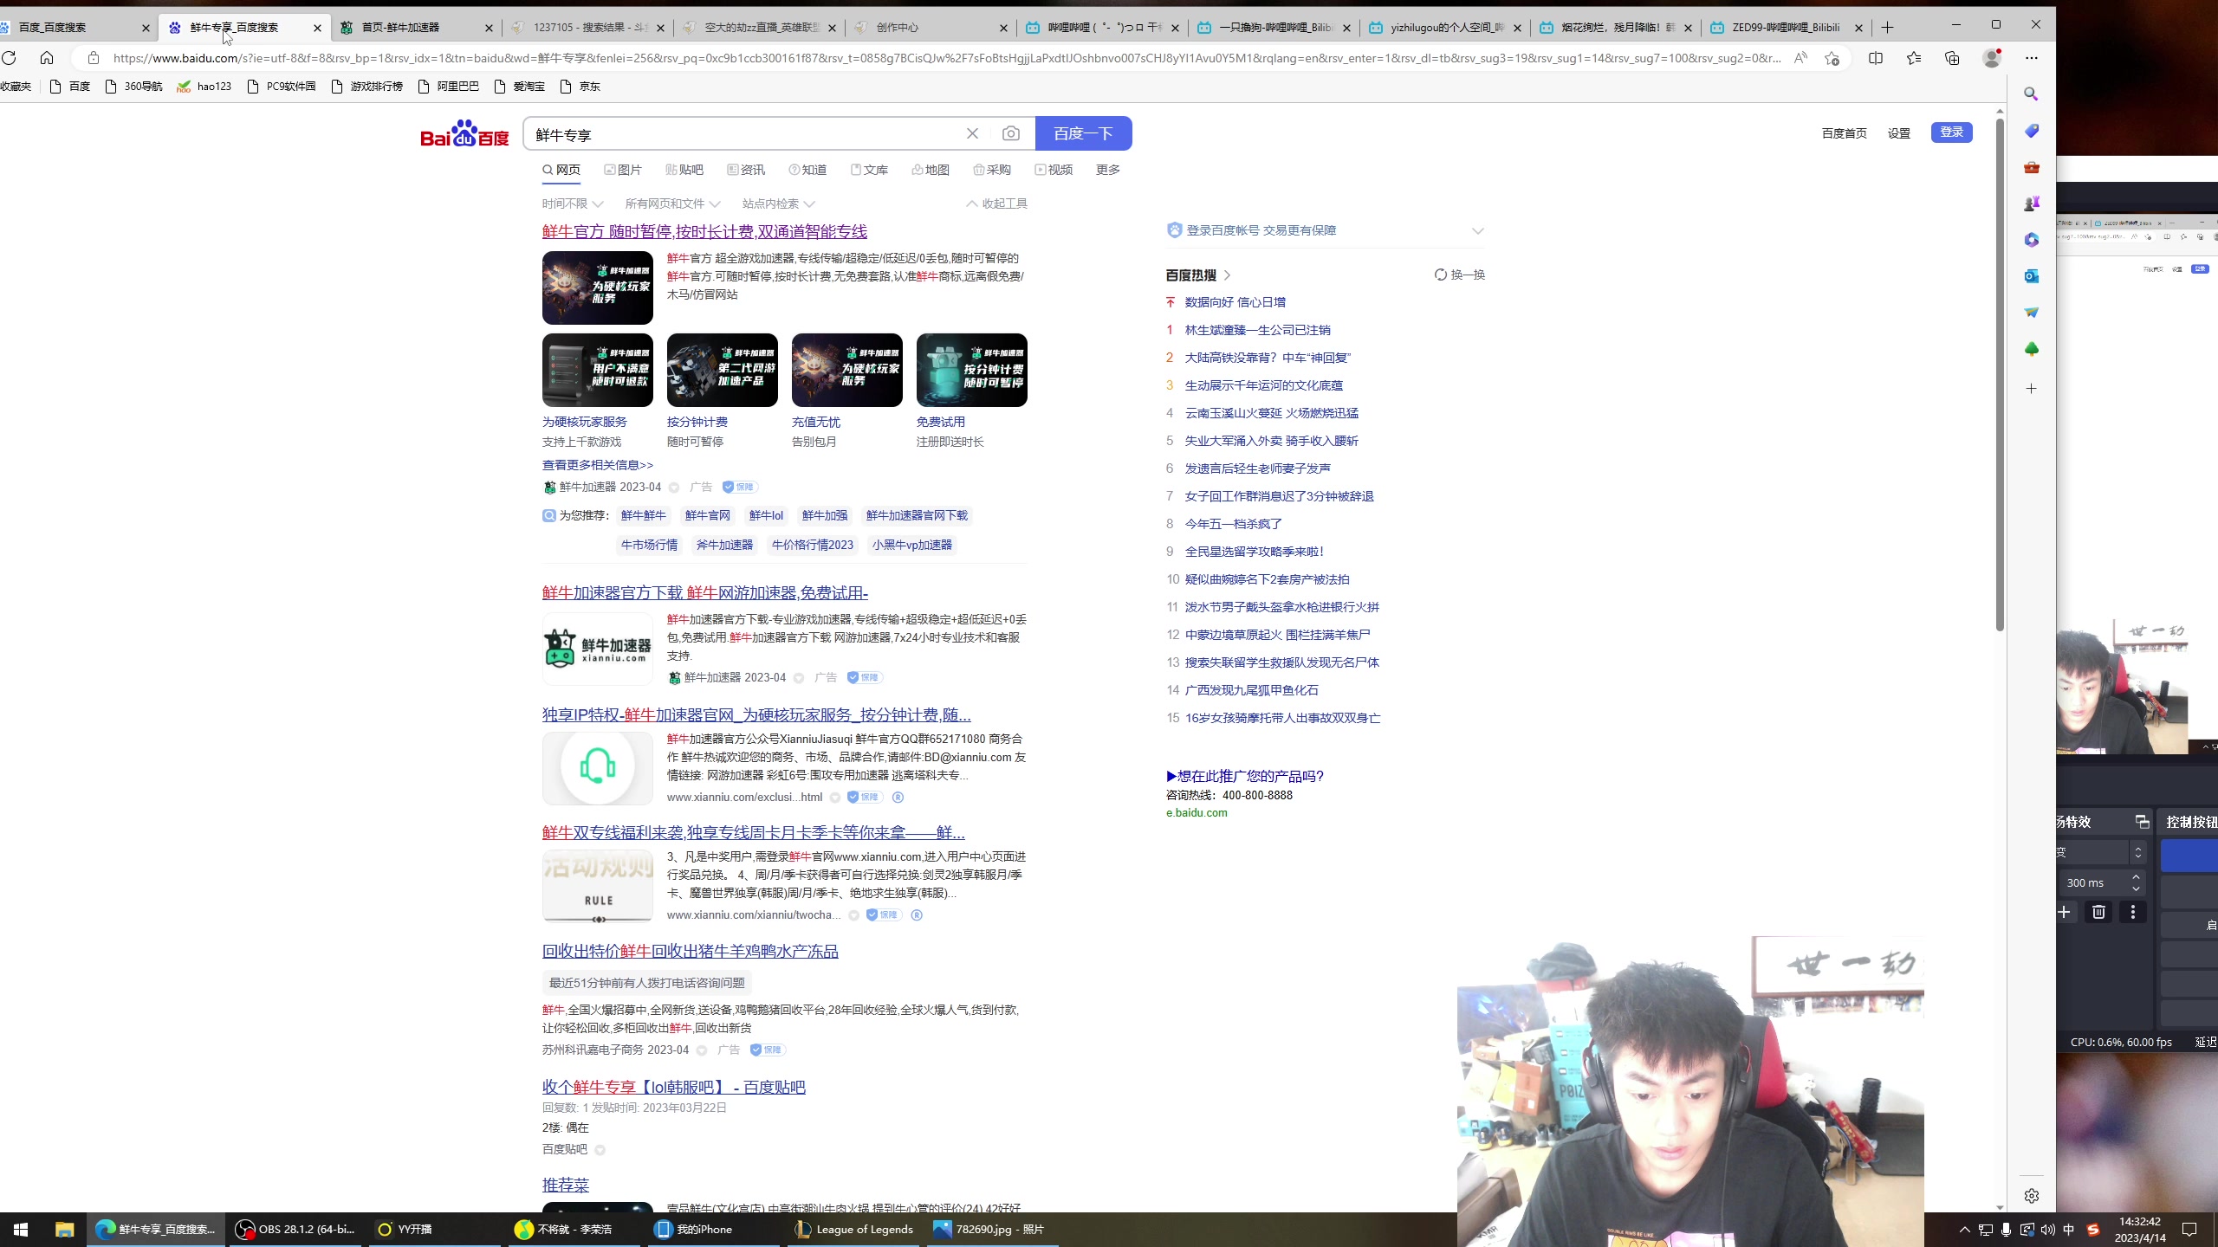Expand the 时间不限 filter dropdown

pos(572,204)
